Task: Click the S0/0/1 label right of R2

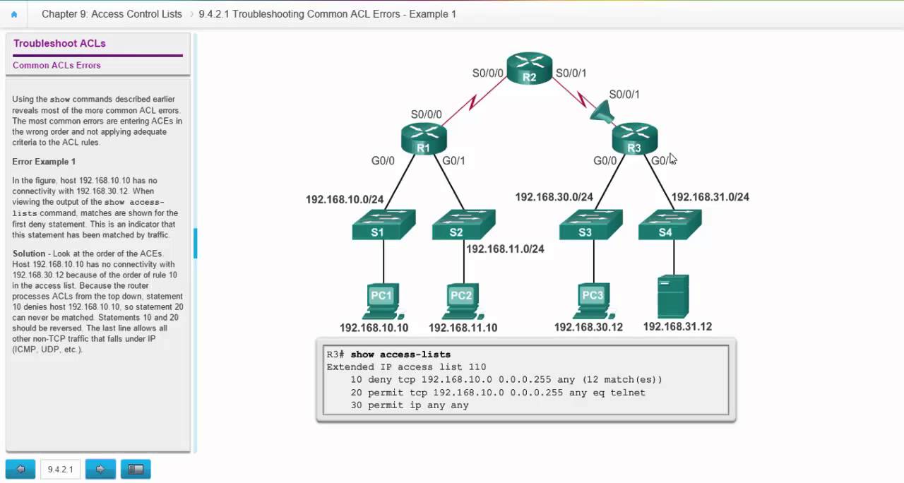Action: [571, 73]
